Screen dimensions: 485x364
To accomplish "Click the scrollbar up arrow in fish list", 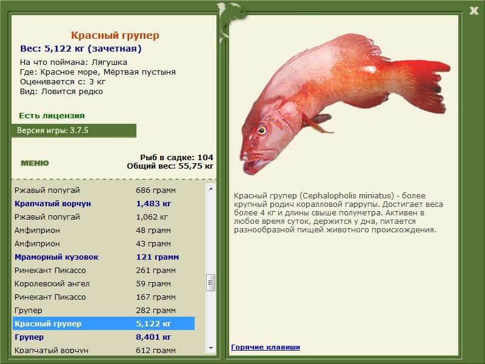I will [x=211, y=189].
